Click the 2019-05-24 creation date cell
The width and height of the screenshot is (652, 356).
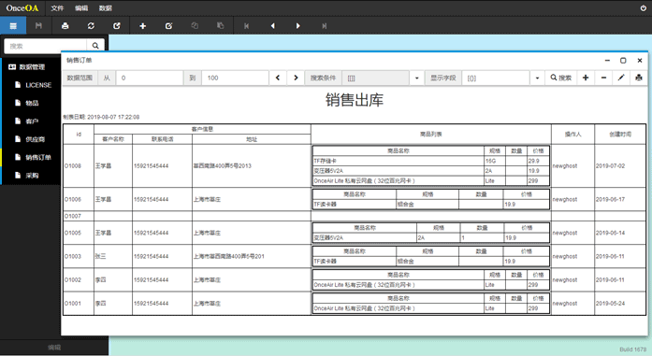pos(620,304)
